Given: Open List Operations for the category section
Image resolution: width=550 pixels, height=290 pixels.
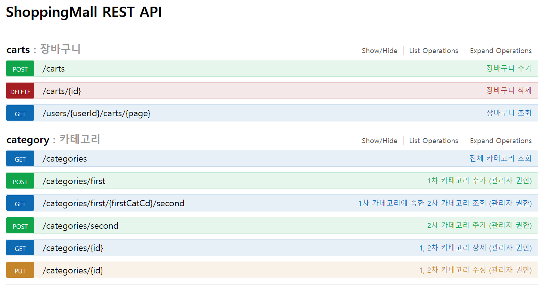Looking at the screenshot, I should point(433,141).
